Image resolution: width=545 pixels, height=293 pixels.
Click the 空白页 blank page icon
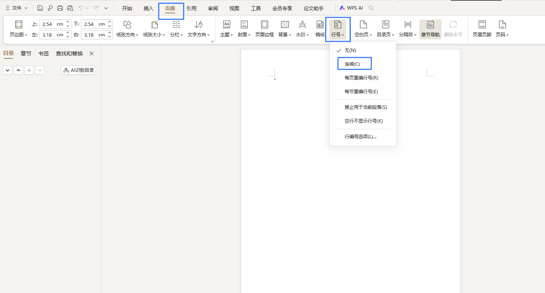[363, 24]
